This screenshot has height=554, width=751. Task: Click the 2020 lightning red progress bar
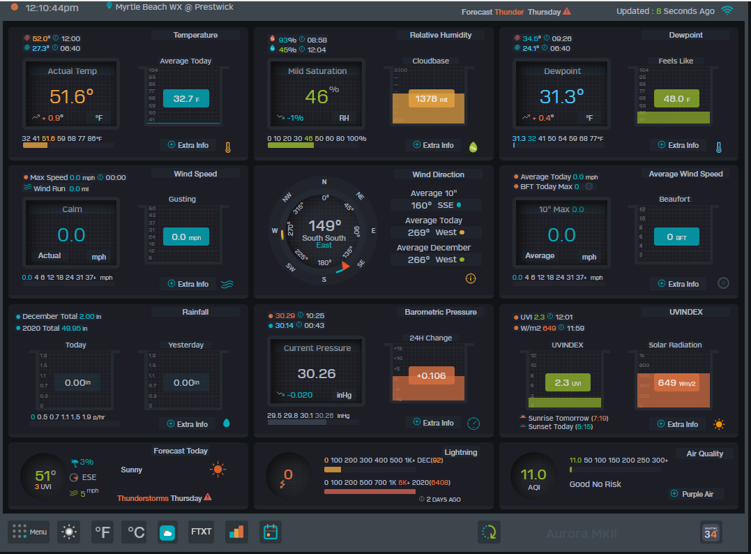click(x=370, y=491)
